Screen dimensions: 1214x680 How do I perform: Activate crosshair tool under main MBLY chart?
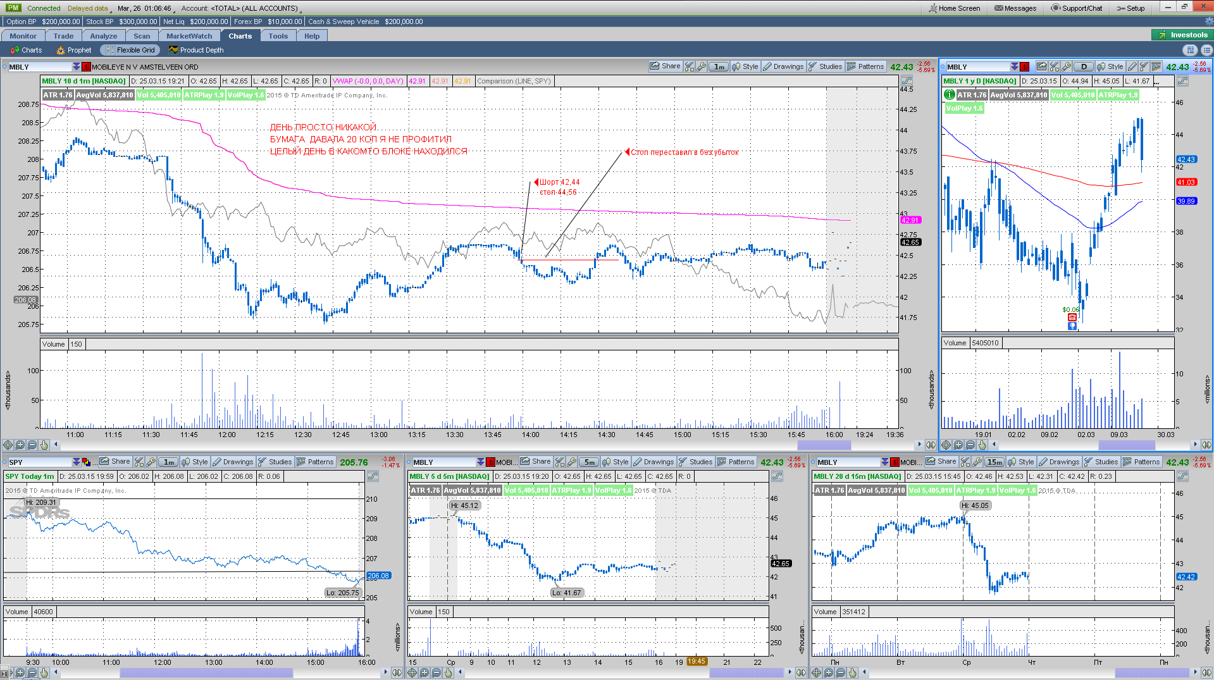pos(8,445)
